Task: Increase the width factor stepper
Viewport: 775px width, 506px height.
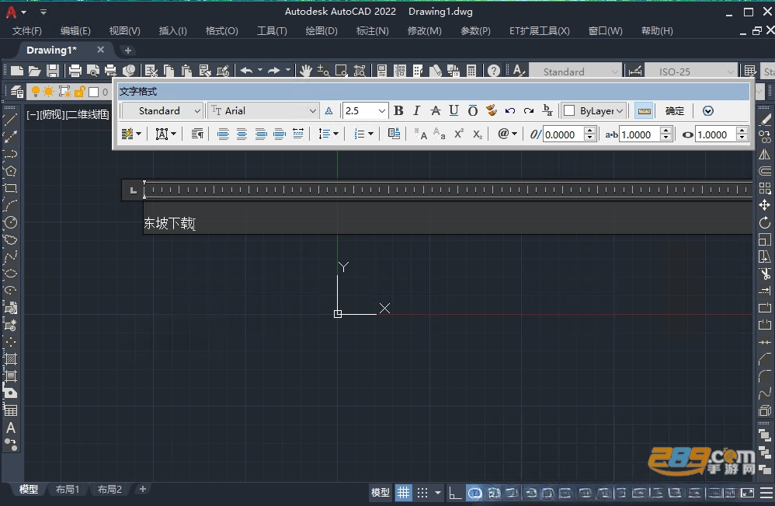Action: click(x=742, y=131)
